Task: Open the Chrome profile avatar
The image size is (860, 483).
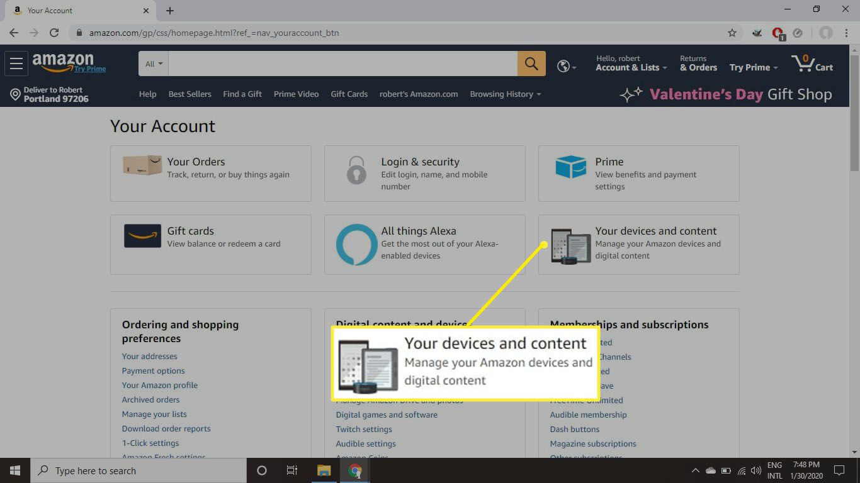Action: [826, 33]
